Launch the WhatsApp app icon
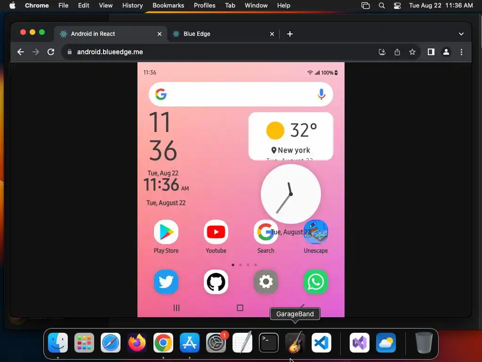482x362 pixels. click(x=316, y=282)
